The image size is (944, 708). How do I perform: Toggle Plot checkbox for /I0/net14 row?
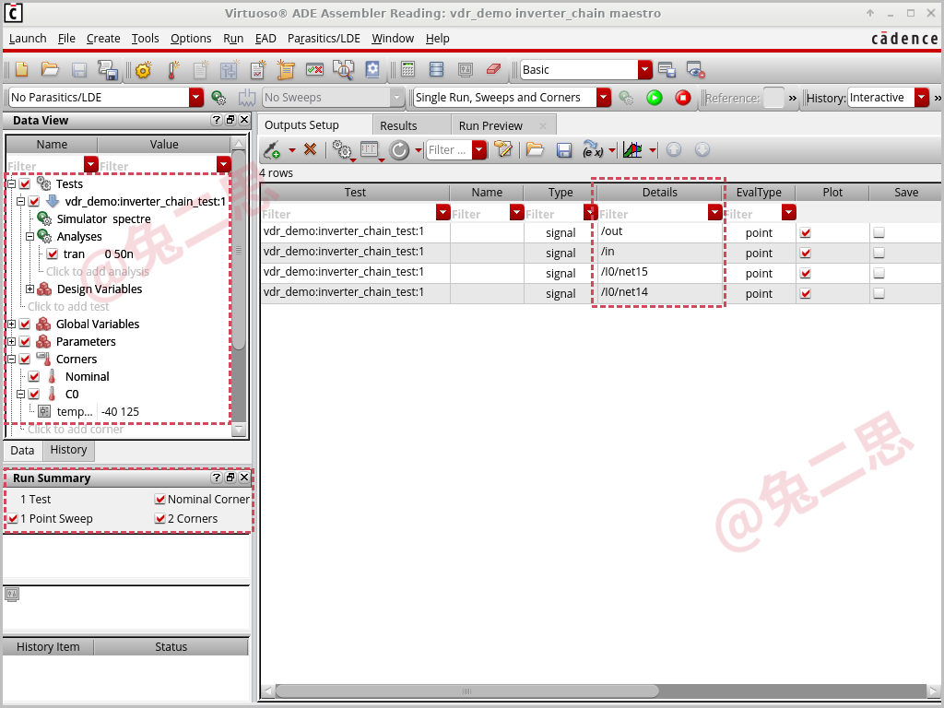point(806,294)
